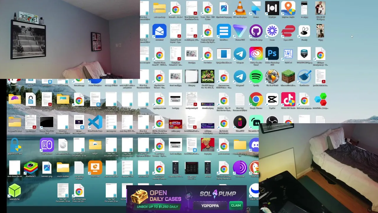
Task: Open the Minecraft grass-block icon
Action: tap(288, 77)
